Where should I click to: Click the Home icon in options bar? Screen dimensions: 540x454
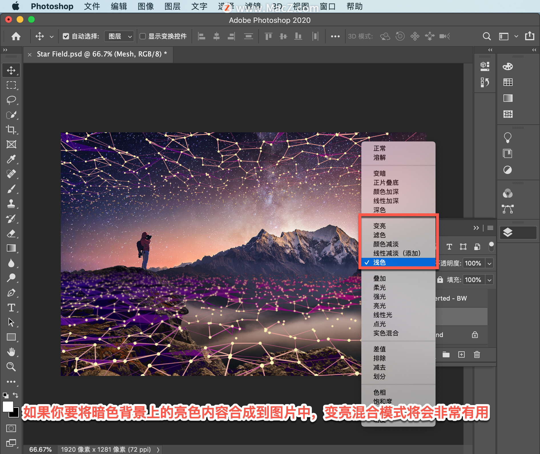tap(16, 36)
